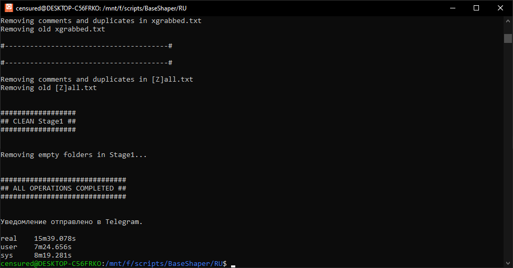Click the ALL OPERATIONS COMPLETED banner text

pyautogui.click(x=63, y=188)
